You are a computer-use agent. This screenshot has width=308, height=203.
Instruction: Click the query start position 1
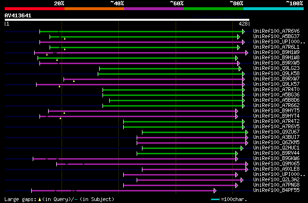coord(8,24)
